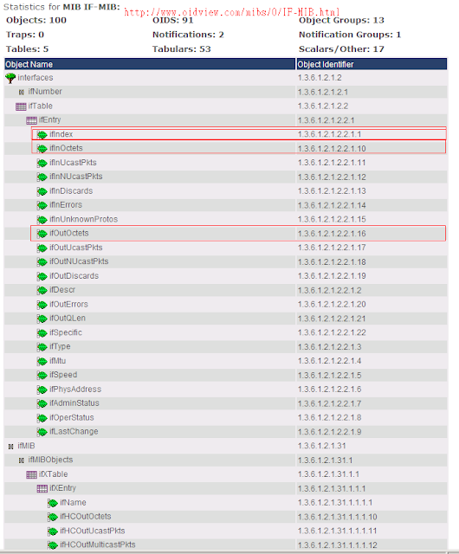Click the 'Objects: 100' statistic
This screenshot has height=554, width=459.
(36, 20)
